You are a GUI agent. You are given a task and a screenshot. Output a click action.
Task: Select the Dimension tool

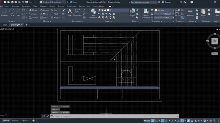(x=78, y=13)
